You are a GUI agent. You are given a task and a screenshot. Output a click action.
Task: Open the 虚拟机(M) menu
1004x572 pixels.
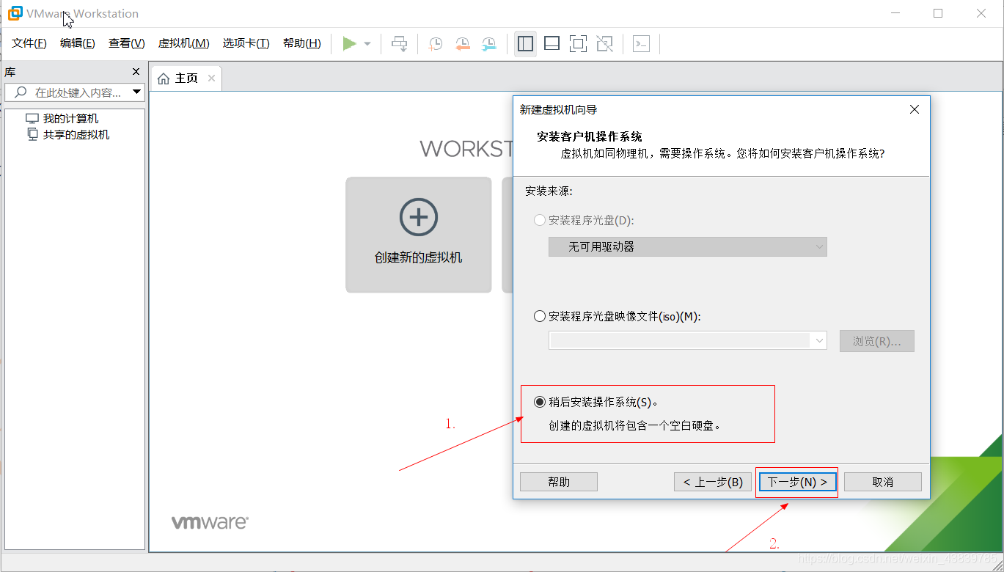pyautogui.click(x=183, y=43)
